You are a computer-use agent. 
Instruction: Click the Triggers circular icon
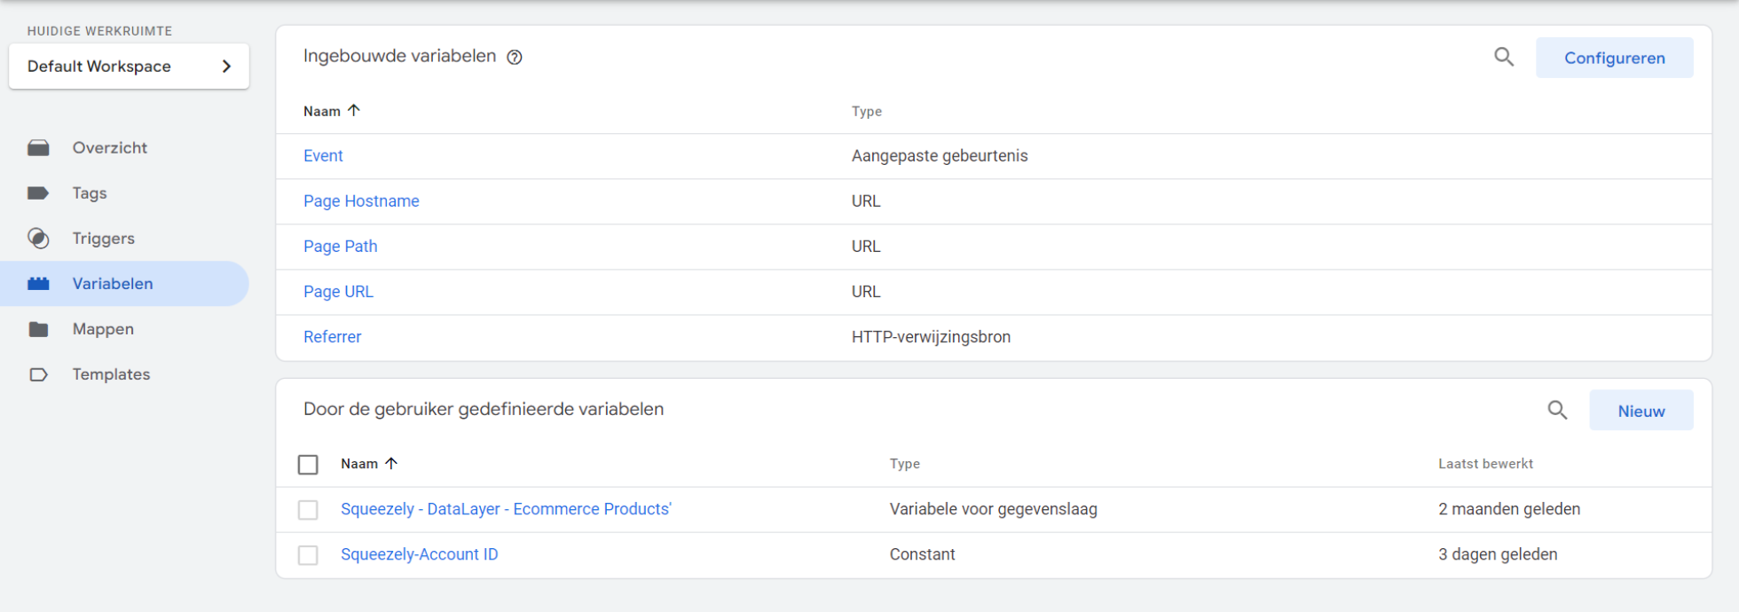click(38, 239)
